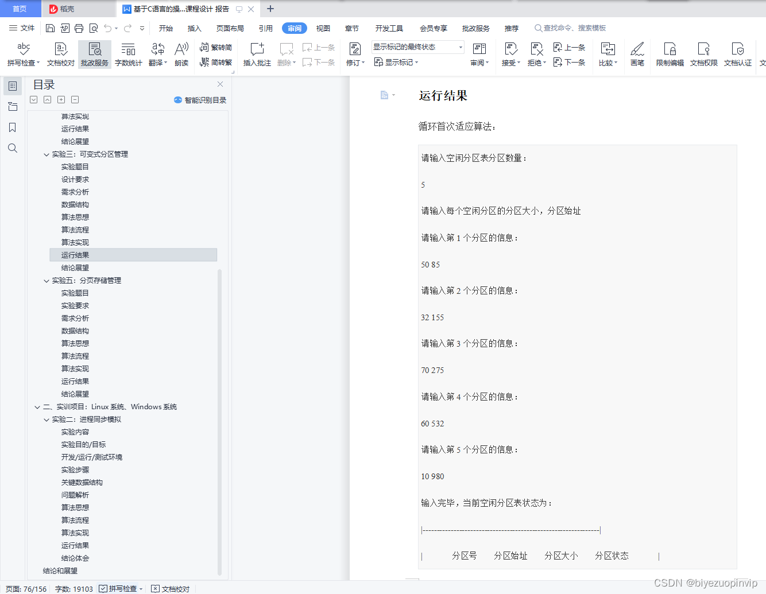Viewport: 766px width, 594px height.
Task: Open the 文件 menu
Action: click(22, 28)
